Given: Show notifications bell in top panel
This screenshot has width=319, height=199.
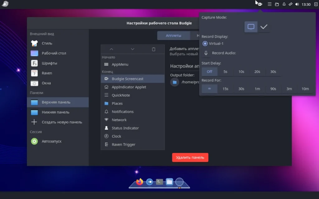Looking at the screenshot, I should (x=284, y=4).
